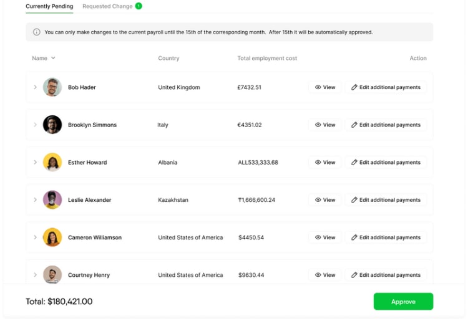The width and height of the screenshot is (468, 321).
Task: View Leslie Alexander's payroll details
Action: [x=325, y=200]
